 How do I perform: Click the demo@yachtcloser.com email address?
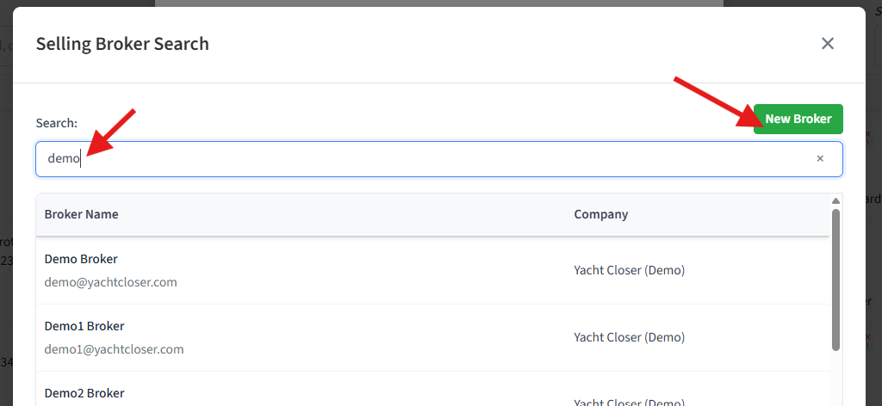[x=110, y=282]
